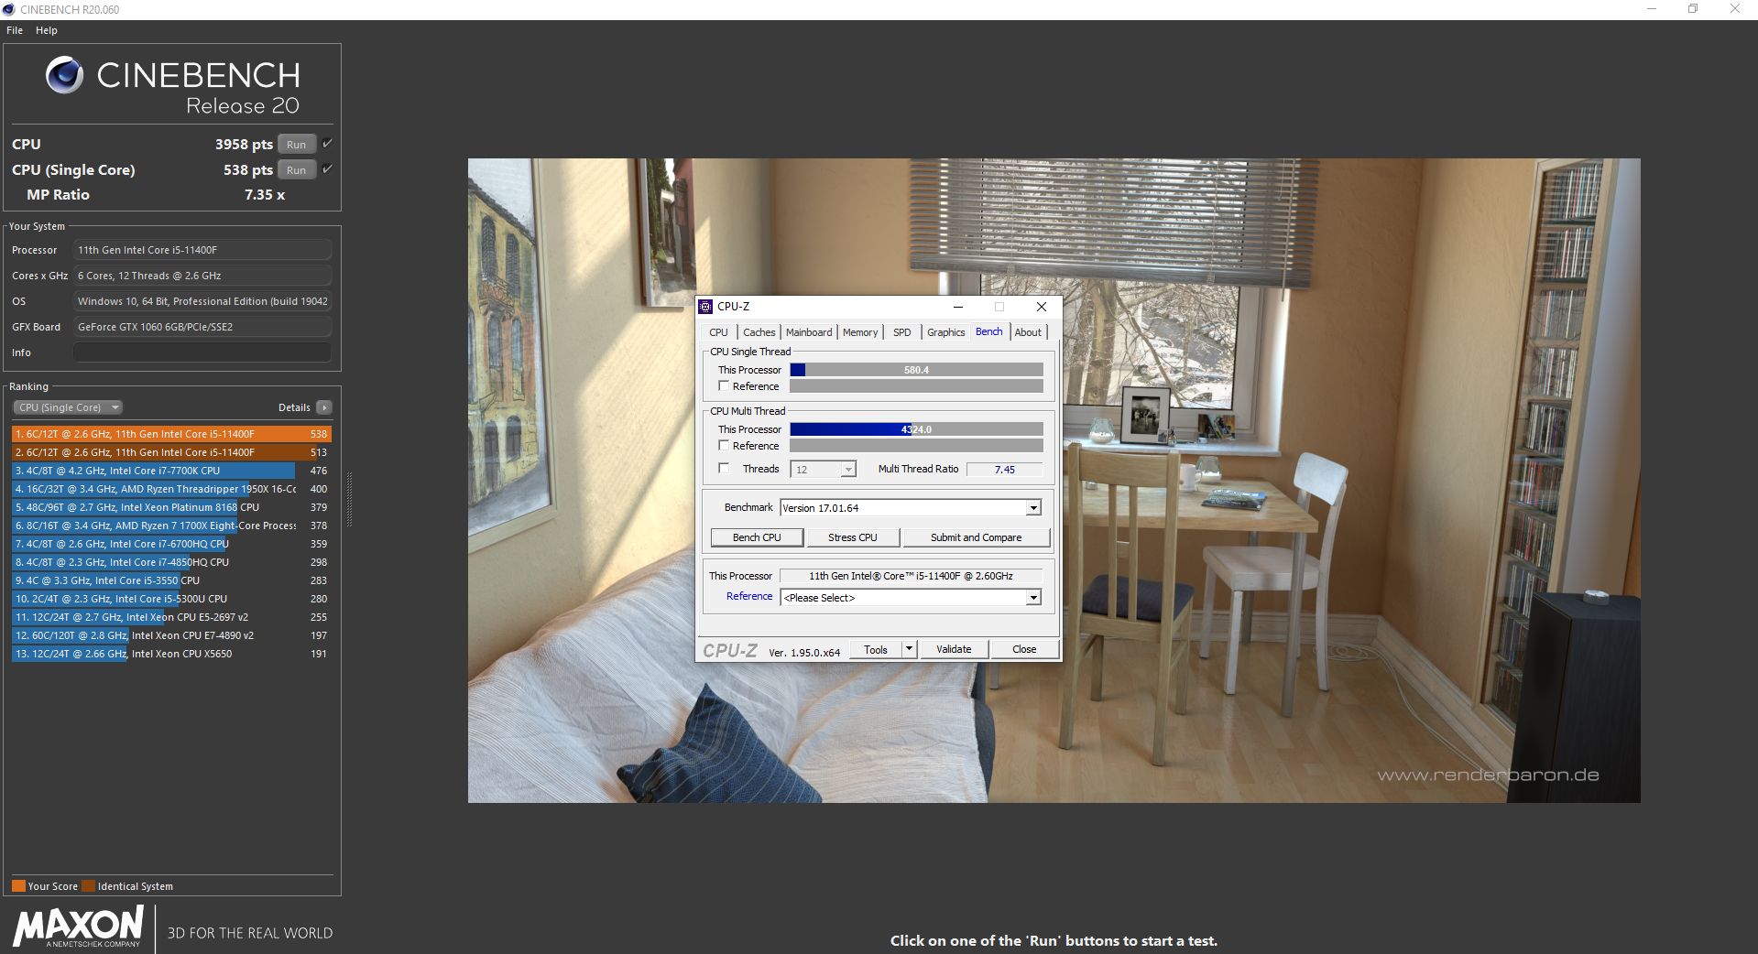The width and height of the screenshot is (1758, 954).
Task: Select the Intel Core i7-7700K ranking row
Action: (171, 471)
